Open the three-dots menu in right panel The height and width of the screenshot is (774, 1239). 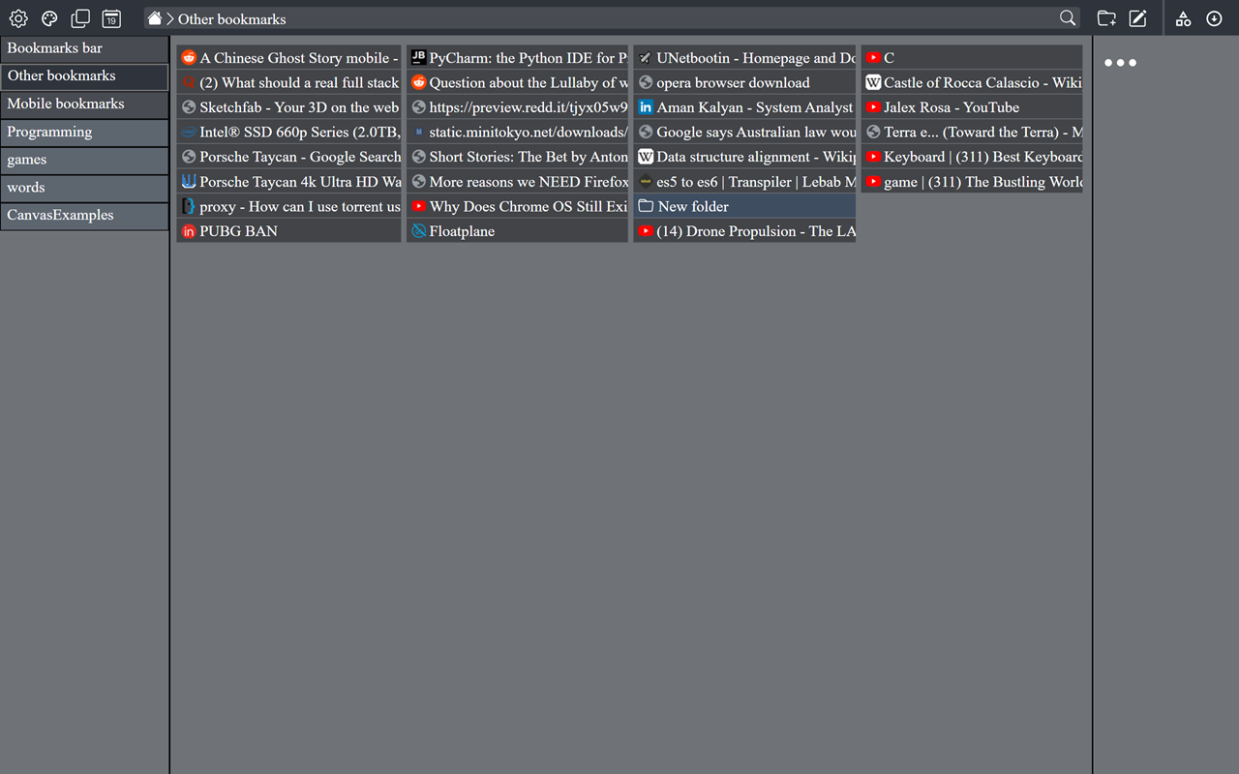point(1120,63)
